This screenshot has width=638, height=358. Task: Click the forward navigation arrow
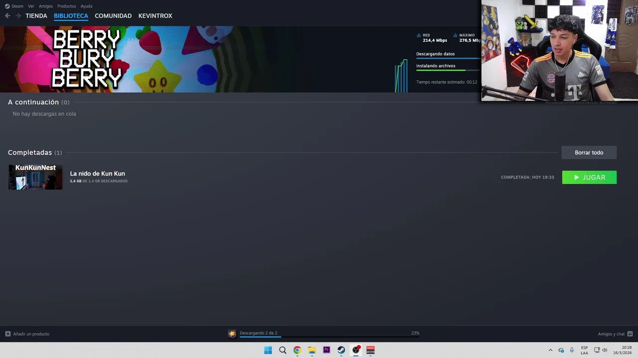point(18,16)
